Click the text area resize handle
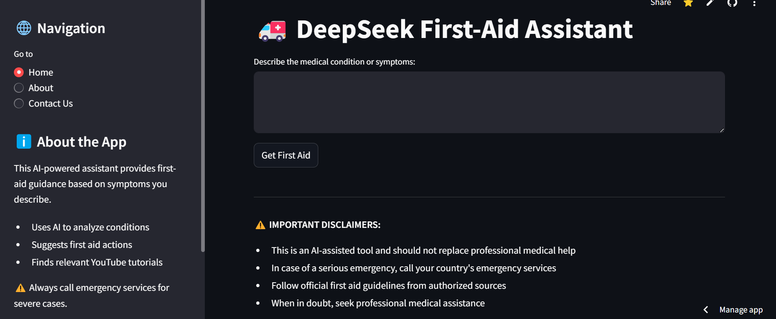Viewport: 776px width, 319px height. click(x=722, y=130)
